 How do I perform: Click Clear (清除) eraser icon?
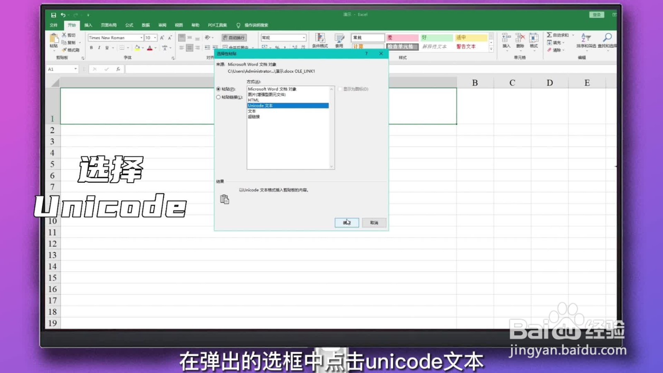tap(549, 50)
